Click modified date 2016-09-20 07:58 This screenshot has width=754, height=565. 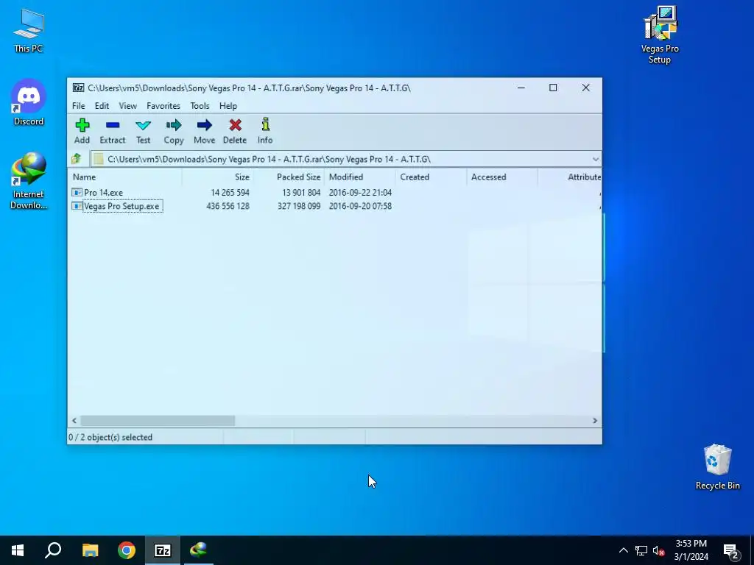tap(360, 206)
